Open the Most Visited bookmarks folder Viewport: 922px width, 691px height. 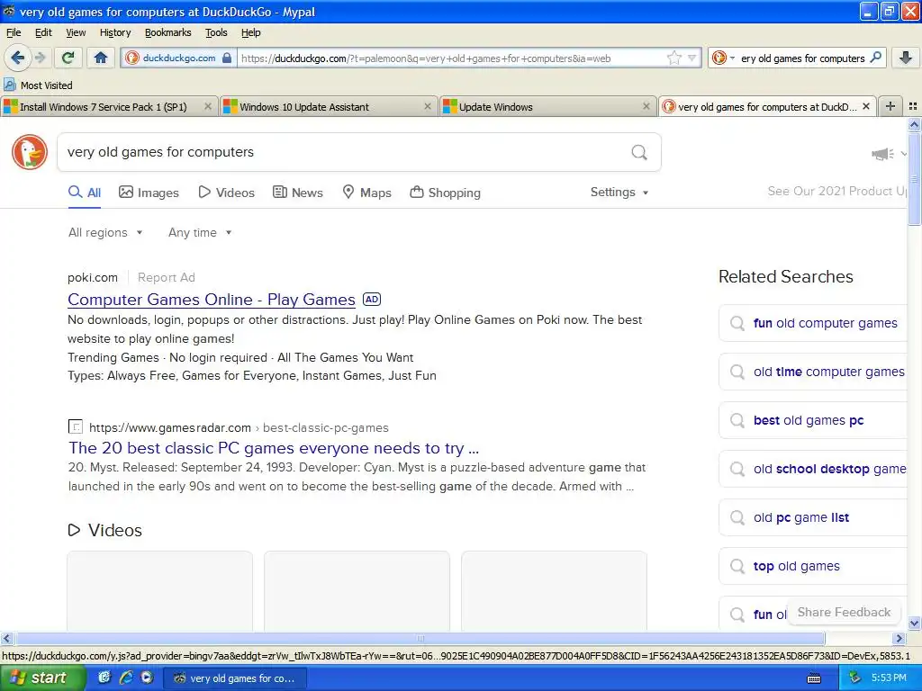click(x=38, y=85)
